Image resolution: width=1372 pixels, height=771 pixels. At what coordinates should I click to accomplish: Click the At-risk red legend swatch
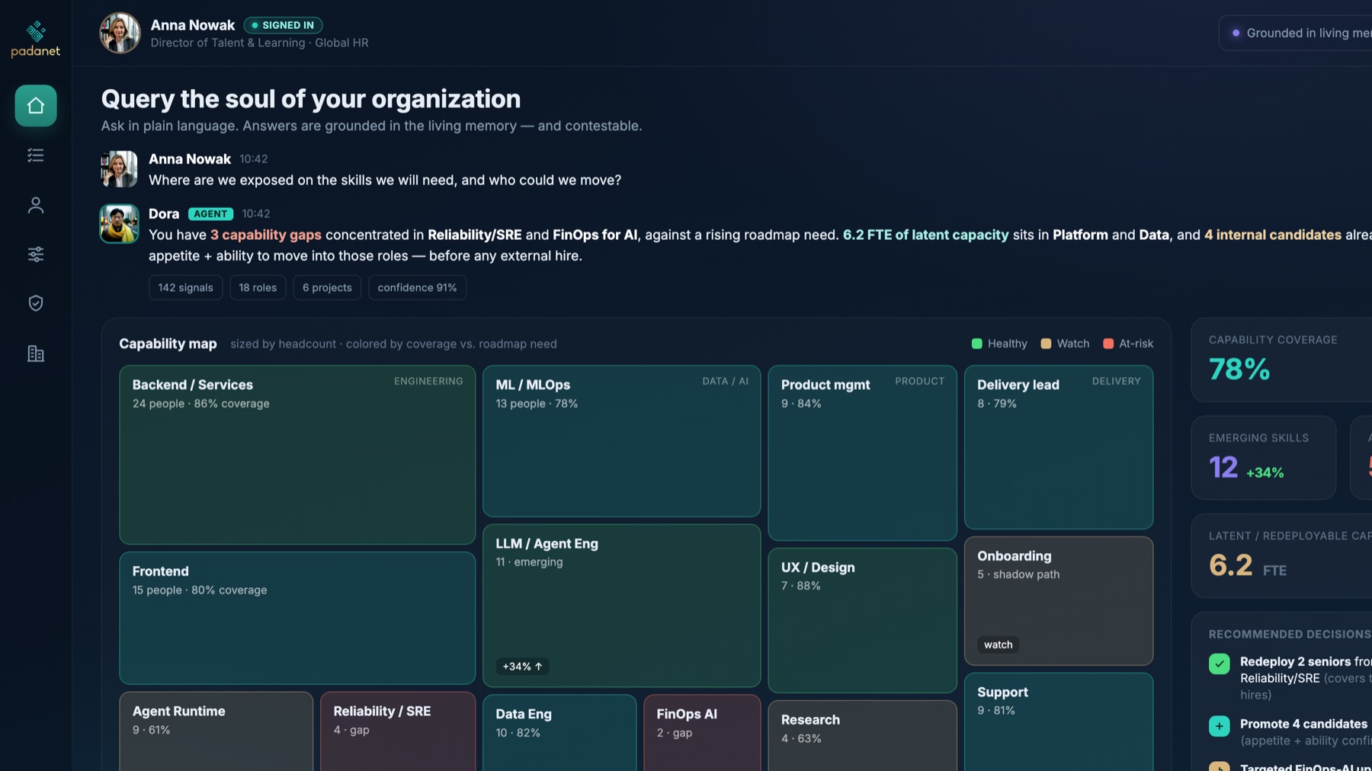pos(1108,344)
